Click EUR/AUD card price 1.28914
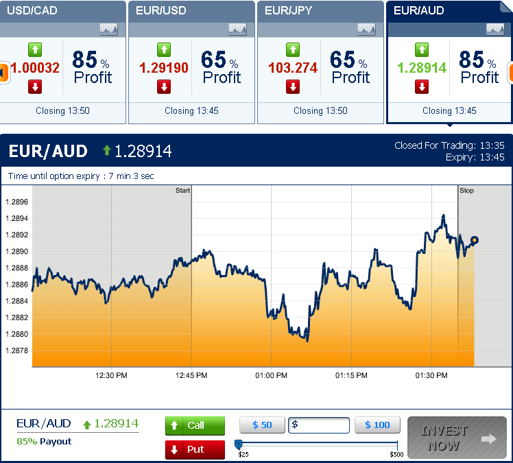This screenshot has width=513, height=463. click(422, 68)
